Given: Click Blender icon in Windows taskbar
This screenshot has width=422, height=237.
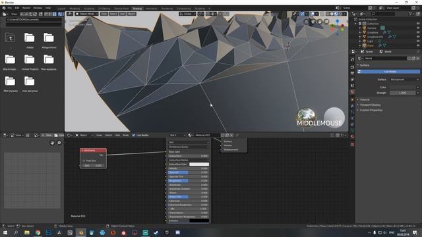Looking at the screenshot, I should click(x=80, y=232).
